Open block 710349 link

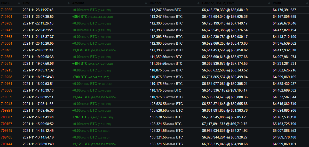[6, 63]
